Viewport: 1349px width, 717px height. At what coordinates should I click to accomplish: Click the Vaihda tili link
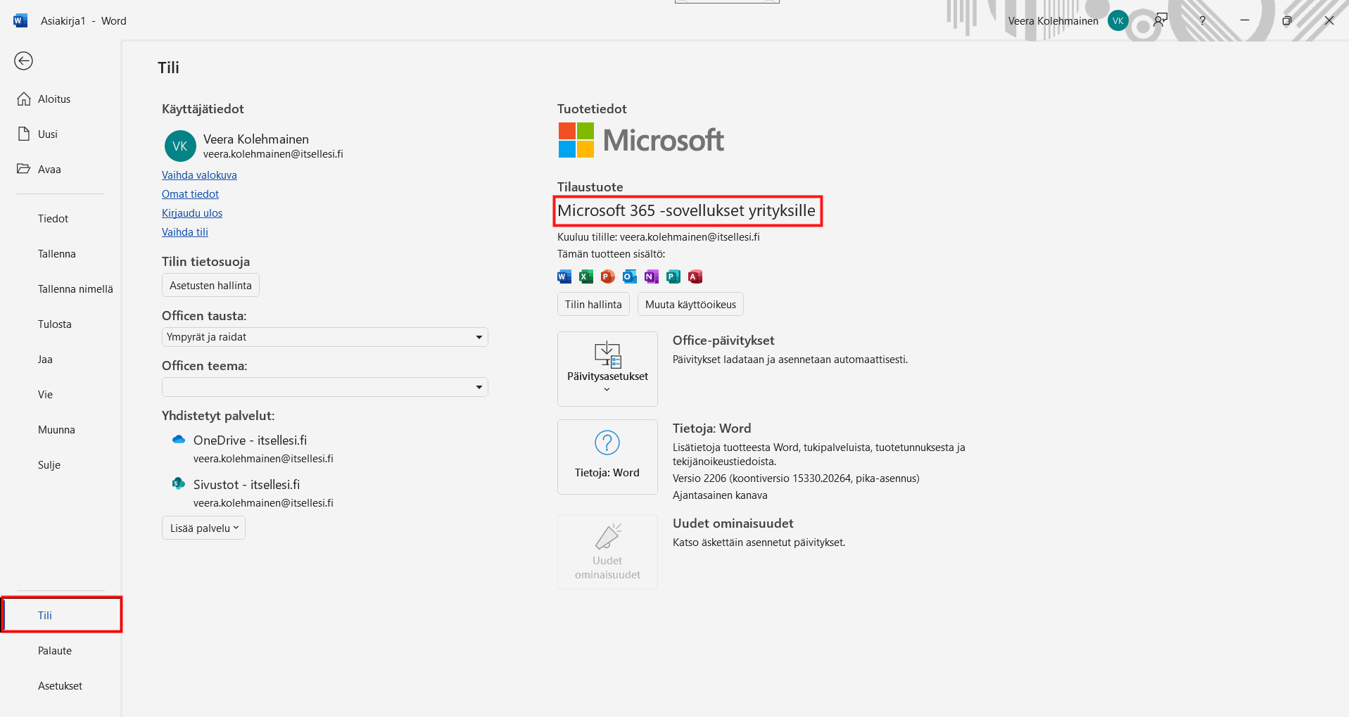185,232
